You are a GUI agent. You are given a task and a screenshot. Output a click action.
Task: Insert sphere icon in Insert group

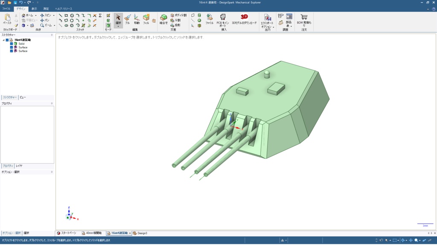tap(199, 20)
